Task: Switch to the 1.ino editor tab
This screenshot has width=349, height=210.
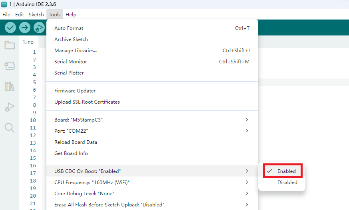Action: [x=28, y=42]
